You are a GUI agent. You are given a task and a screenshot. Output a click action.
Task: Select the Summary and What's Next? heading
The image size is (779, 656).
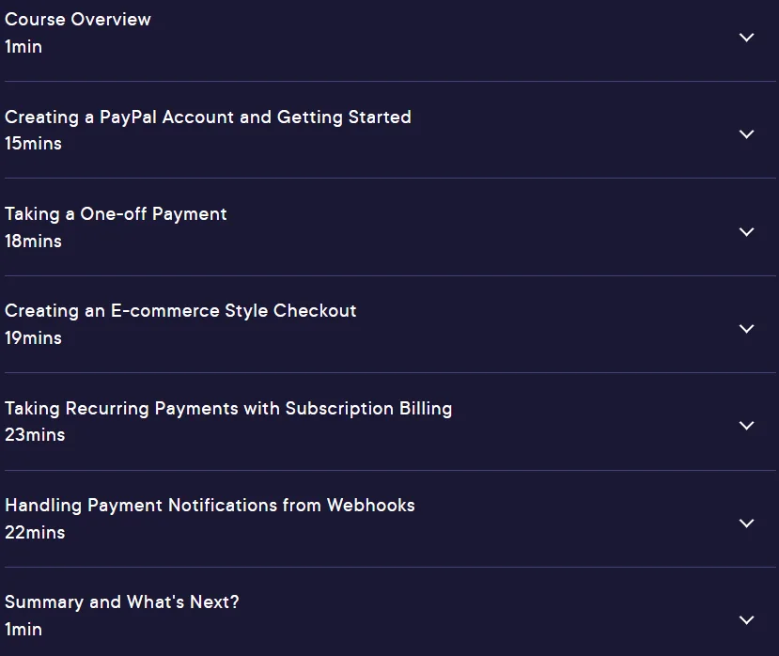click(122, 602)
